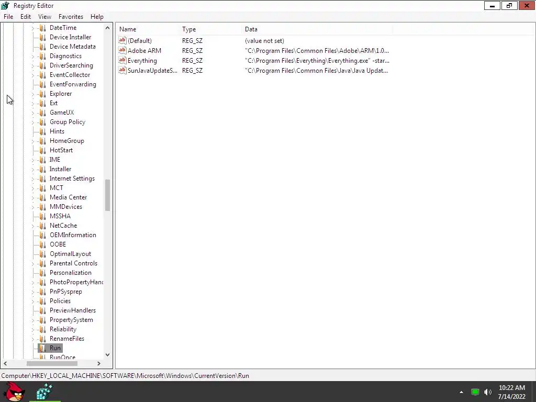This screenshot has height=402, width=536.
Task: Click the string value icon for Adobe ARM
Action: [x=122, y=50]
